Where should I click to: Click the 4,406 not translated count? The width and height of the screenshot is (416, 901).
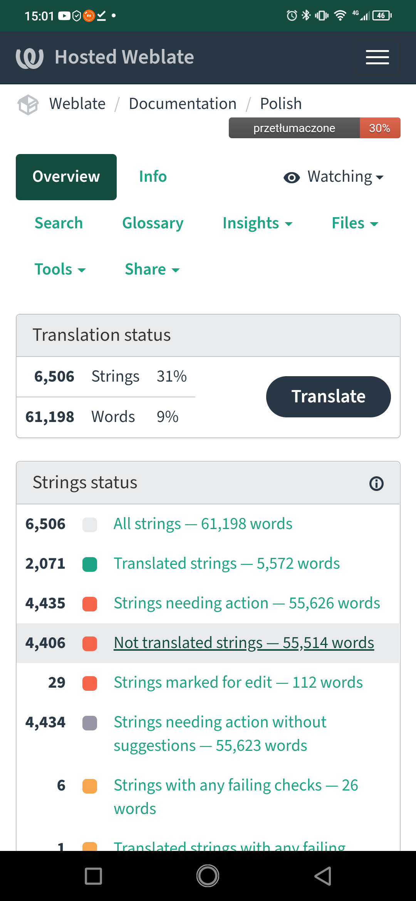(45, 643)
